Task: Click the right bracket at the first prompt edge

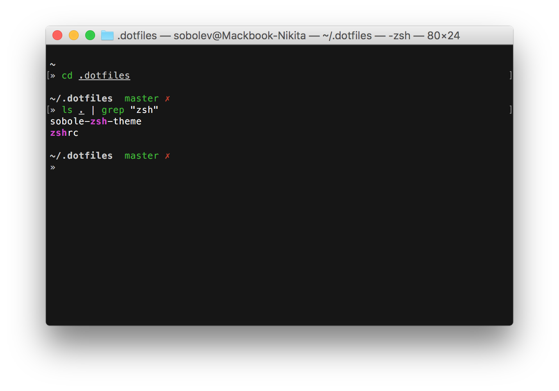Action: [x=510, y=75]
